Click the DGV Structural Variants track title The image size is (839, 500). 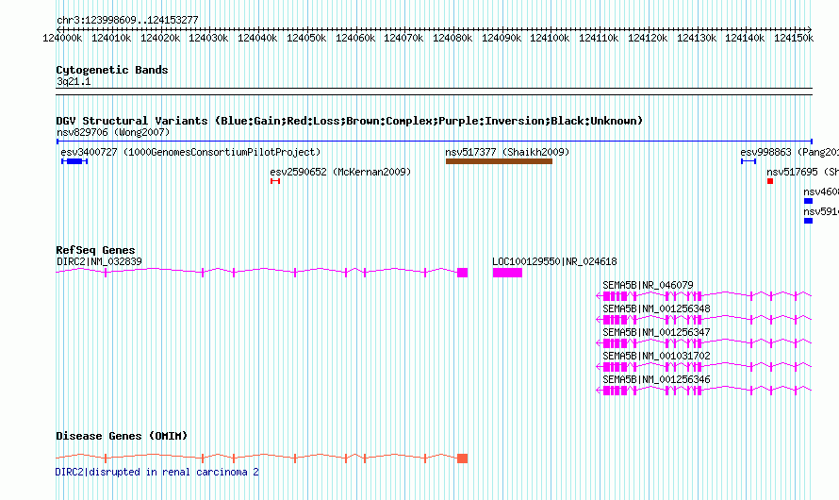tap(350, 121)
